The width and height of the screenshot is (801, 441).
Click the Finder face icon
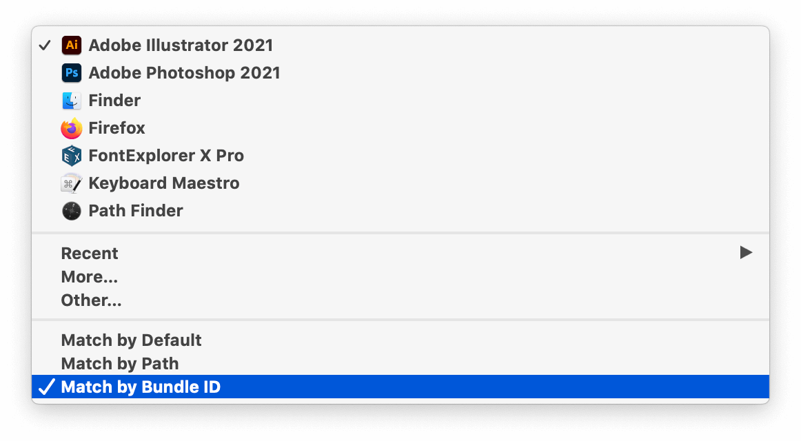72,101
